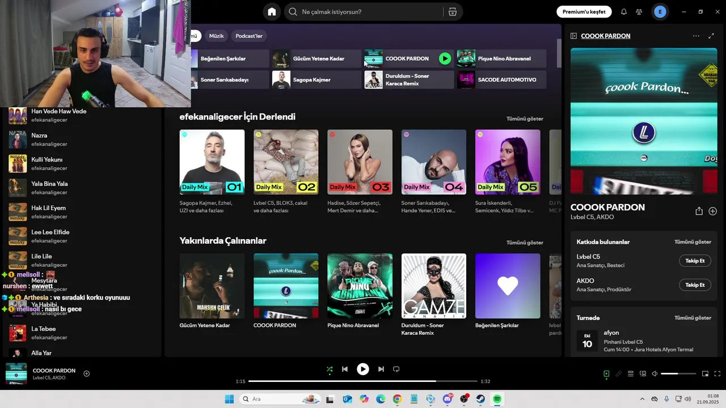Toggle repeat mode
The width and height of the screenshot is (726, 408).
click(x=396, y=369)
